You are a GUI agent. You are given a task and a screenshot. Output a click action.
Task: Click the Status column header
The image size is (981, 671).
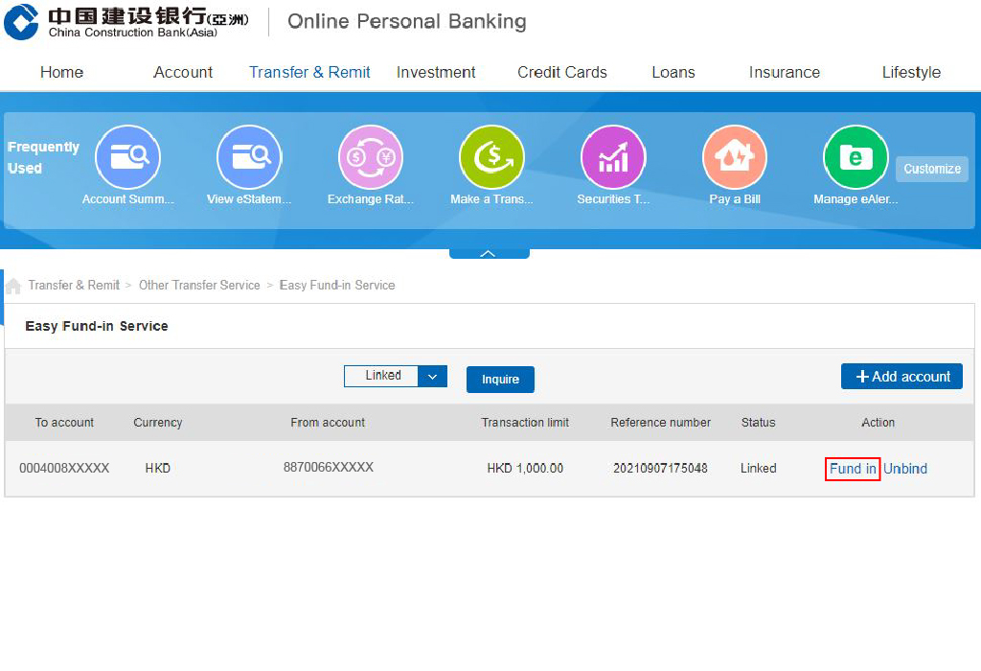click(759, 423)
